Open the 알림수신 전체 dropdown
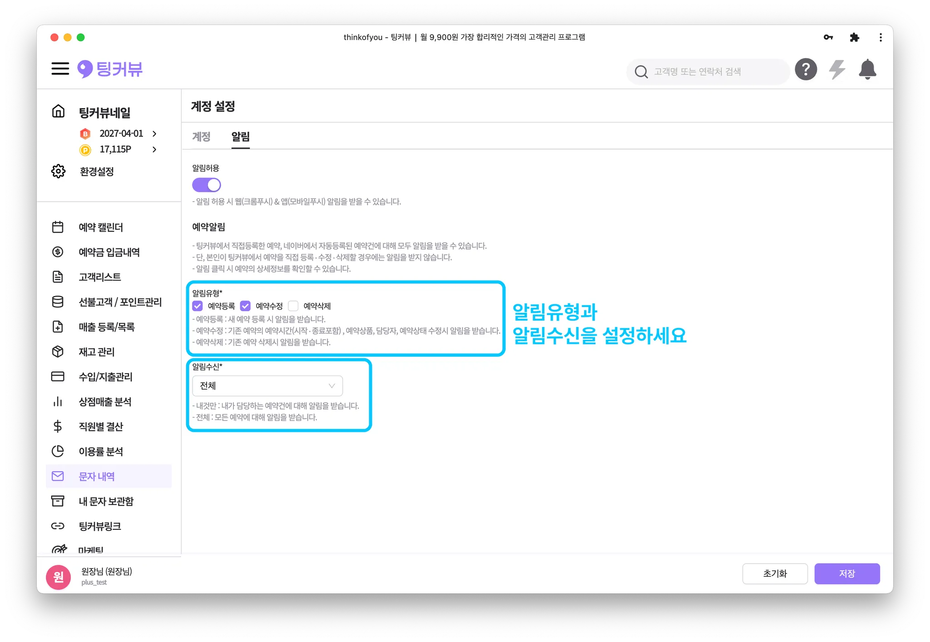Image resolution: width=930 pixels, height=642 pixels. click(x=267, y=385)
